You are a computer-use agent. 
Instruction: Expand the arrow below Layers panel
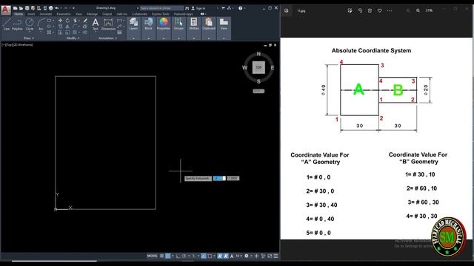pos(133,38)
